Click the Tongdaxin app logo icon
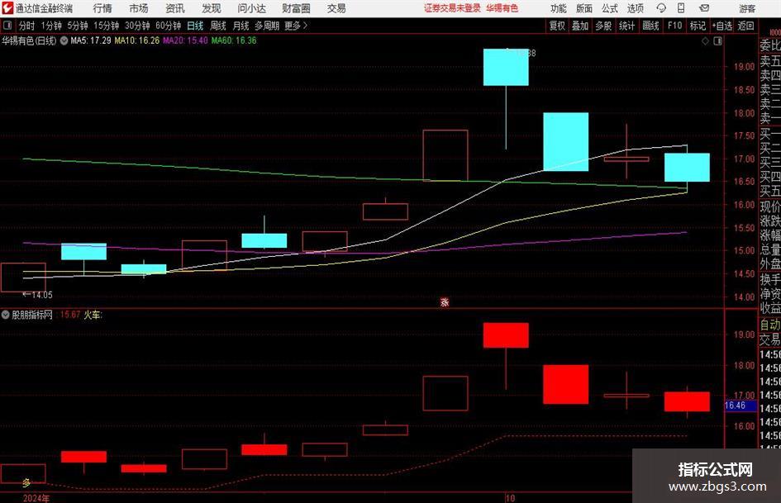 [7, 8]
